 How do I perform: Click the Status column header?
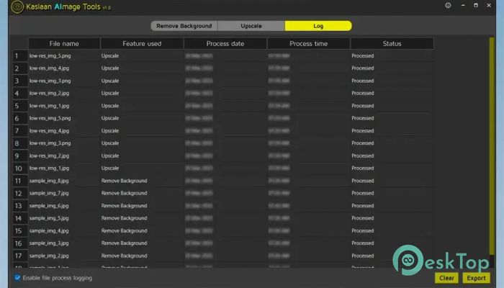point(392,43)
